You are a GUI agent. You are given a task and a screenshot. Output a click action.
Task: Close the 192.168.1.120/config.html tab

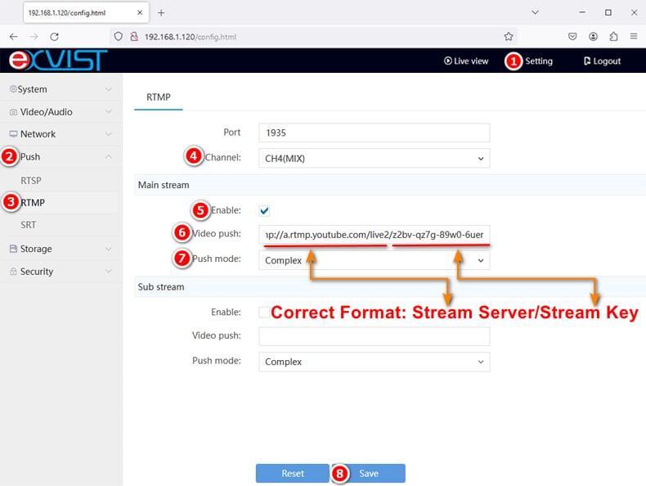pyautogui.click(x=140, y=13)
